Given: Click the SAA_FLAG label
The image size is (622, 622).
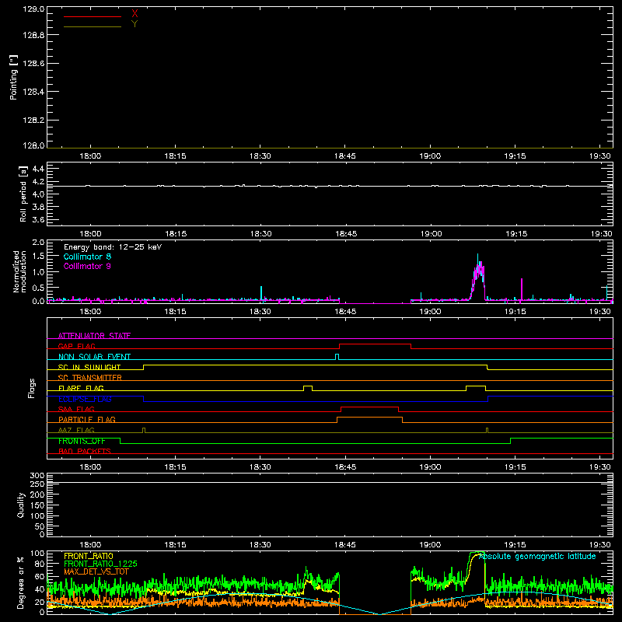Looking at the screenshot, I should coord(76,409).
